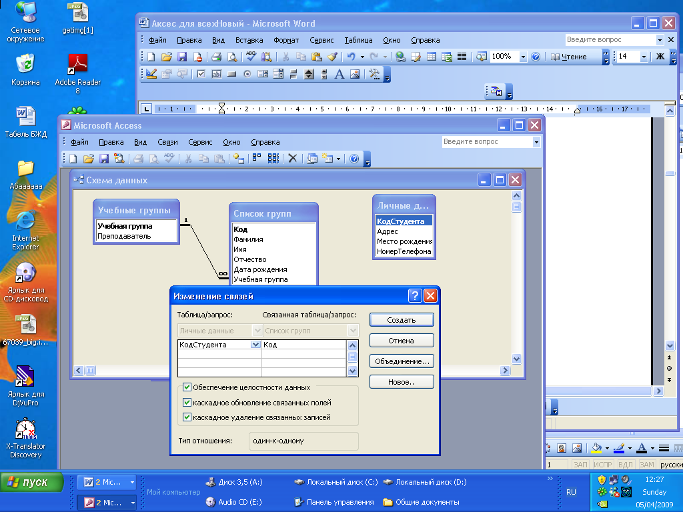Open Undo history dropdown arrow in Word

[362, 57]
